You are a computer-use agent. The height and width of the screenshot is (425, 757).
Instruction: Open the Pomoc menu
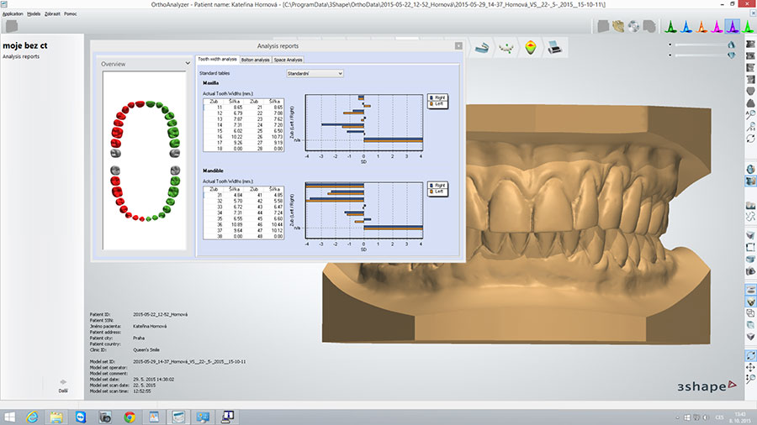71,14
